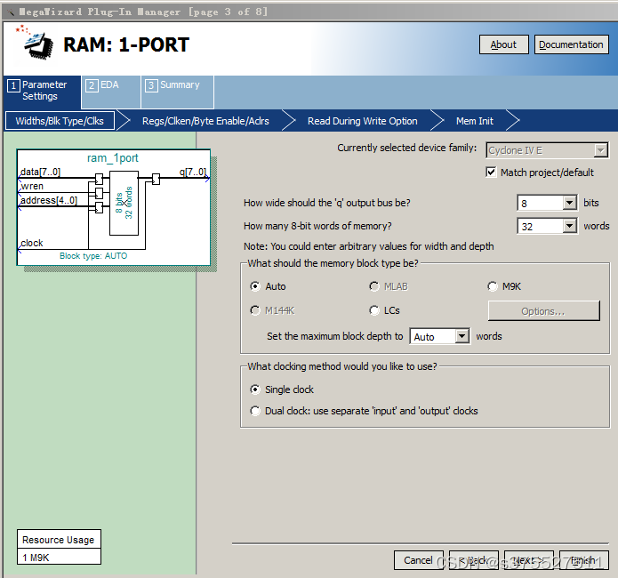Click the memory words count field

tap(540, 227)
